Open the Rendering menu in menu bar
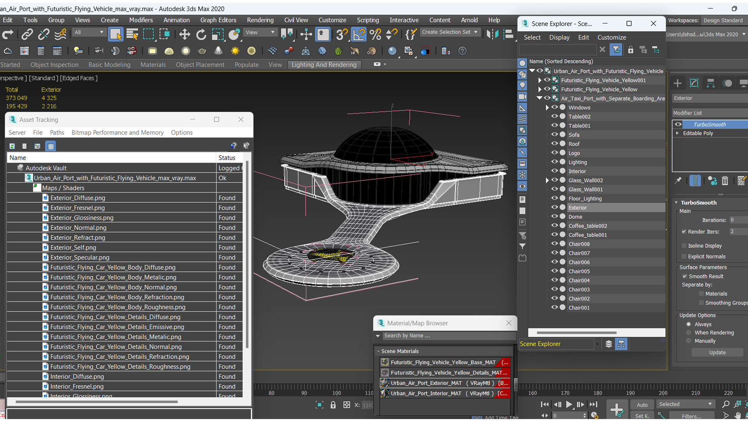 pos(261,19)
